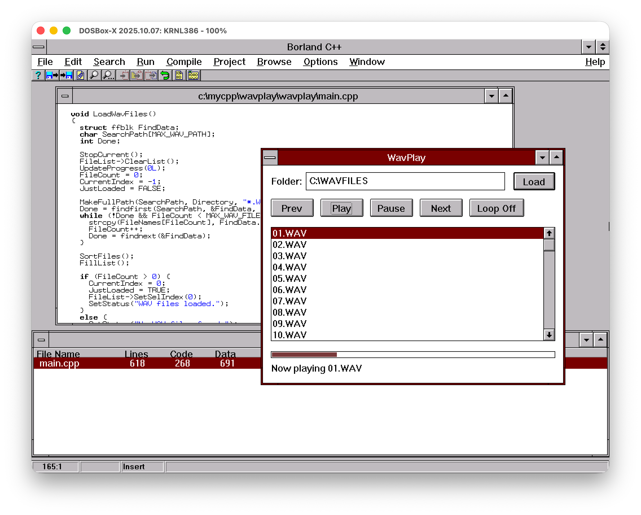Open the Browse menu

tap(274, 62)
